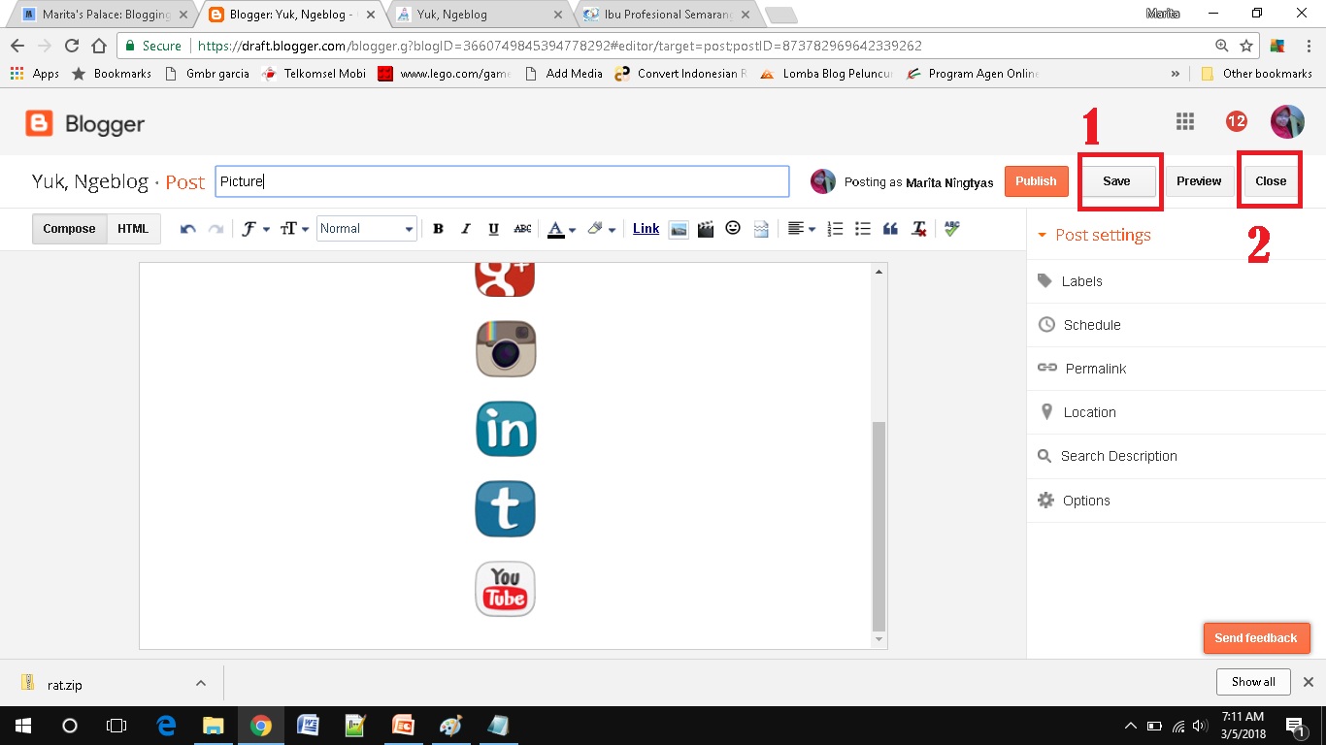Open the text color picker
Image resolution: width=1326 pixels, height=745 pixels.
pos(555,228)
